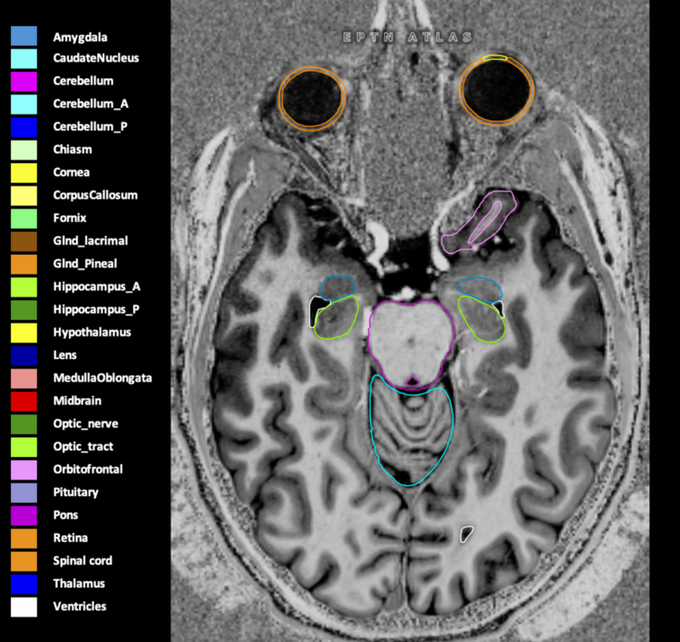The width and height of the screenshot is (680, 642).
Task: Click the Hypothalamus label
Action: coord(92,332)
